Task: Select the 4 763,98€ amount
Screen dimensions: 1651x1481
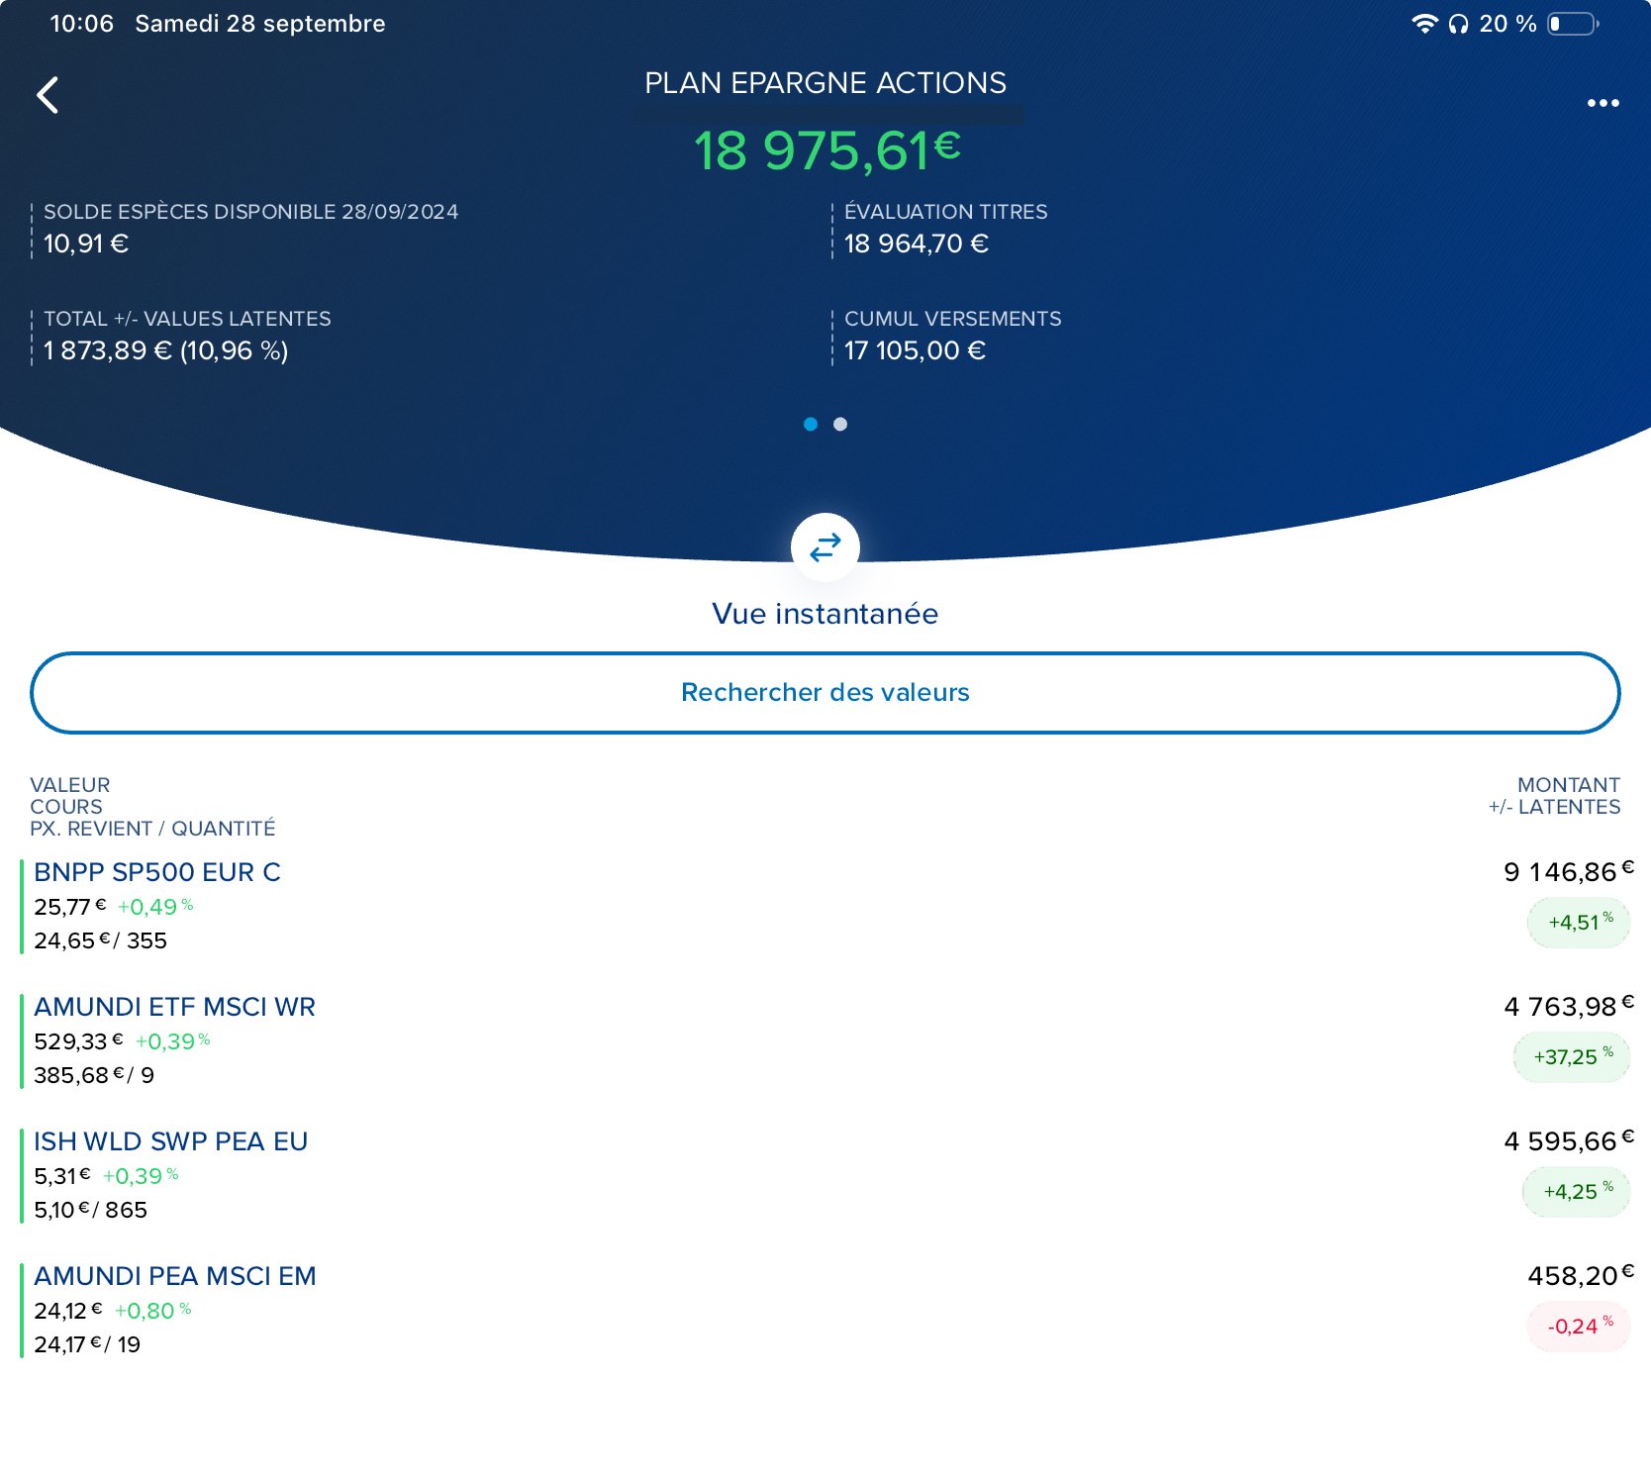Action: click(1568, 1007)
